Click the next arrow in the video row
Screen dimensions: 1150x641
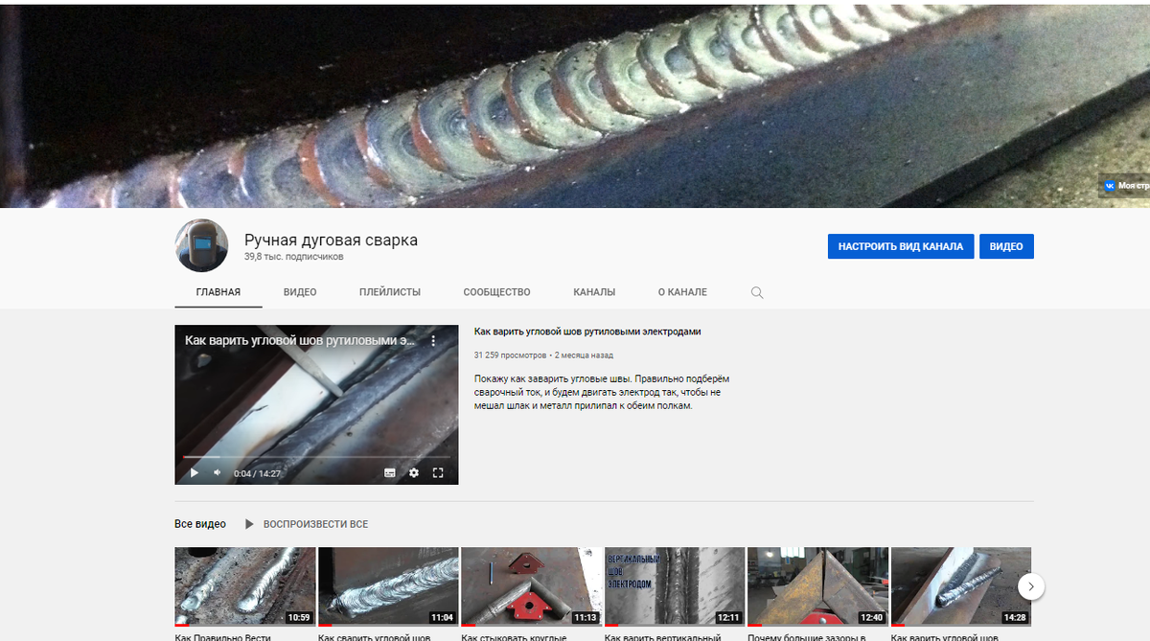click(1030, 585)
